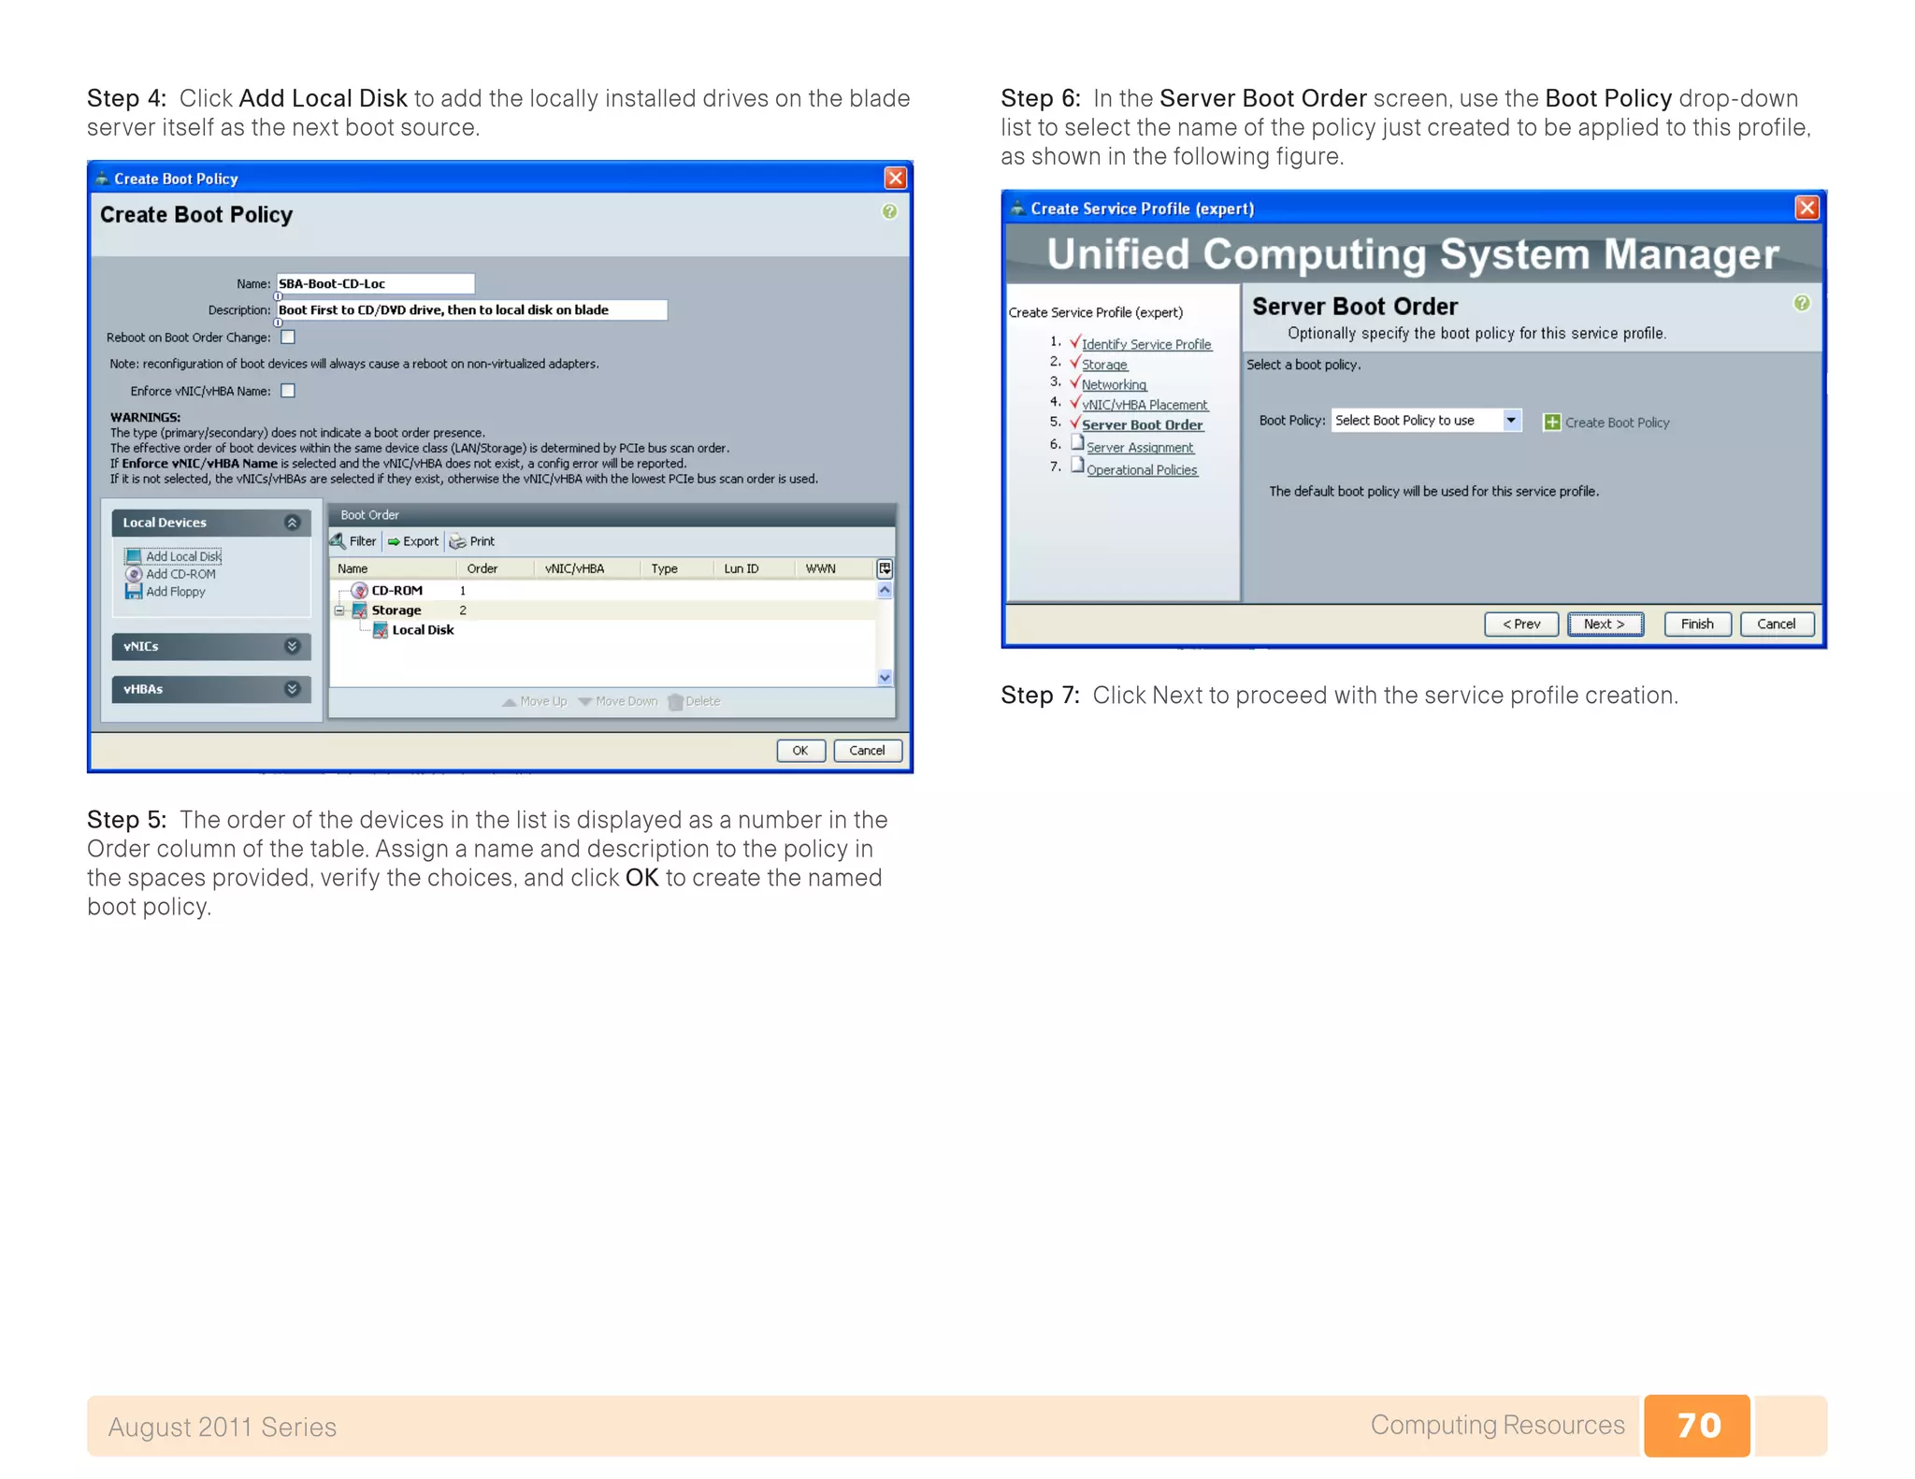Close the Create Boot Policy dialog
The width and height of the screenshot is (1915, 1479).
(x=895, y=178)
